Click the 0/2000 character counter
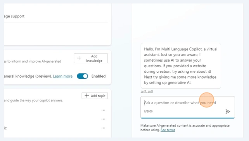This screenshot has height=141, width=249. (148, 111)
